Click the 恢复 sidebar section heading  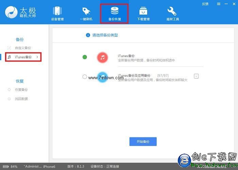[x=20, y=81]
